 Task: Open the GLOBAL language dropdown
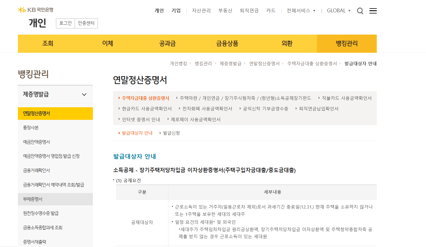pyautogui.click(x=338, y=11)
